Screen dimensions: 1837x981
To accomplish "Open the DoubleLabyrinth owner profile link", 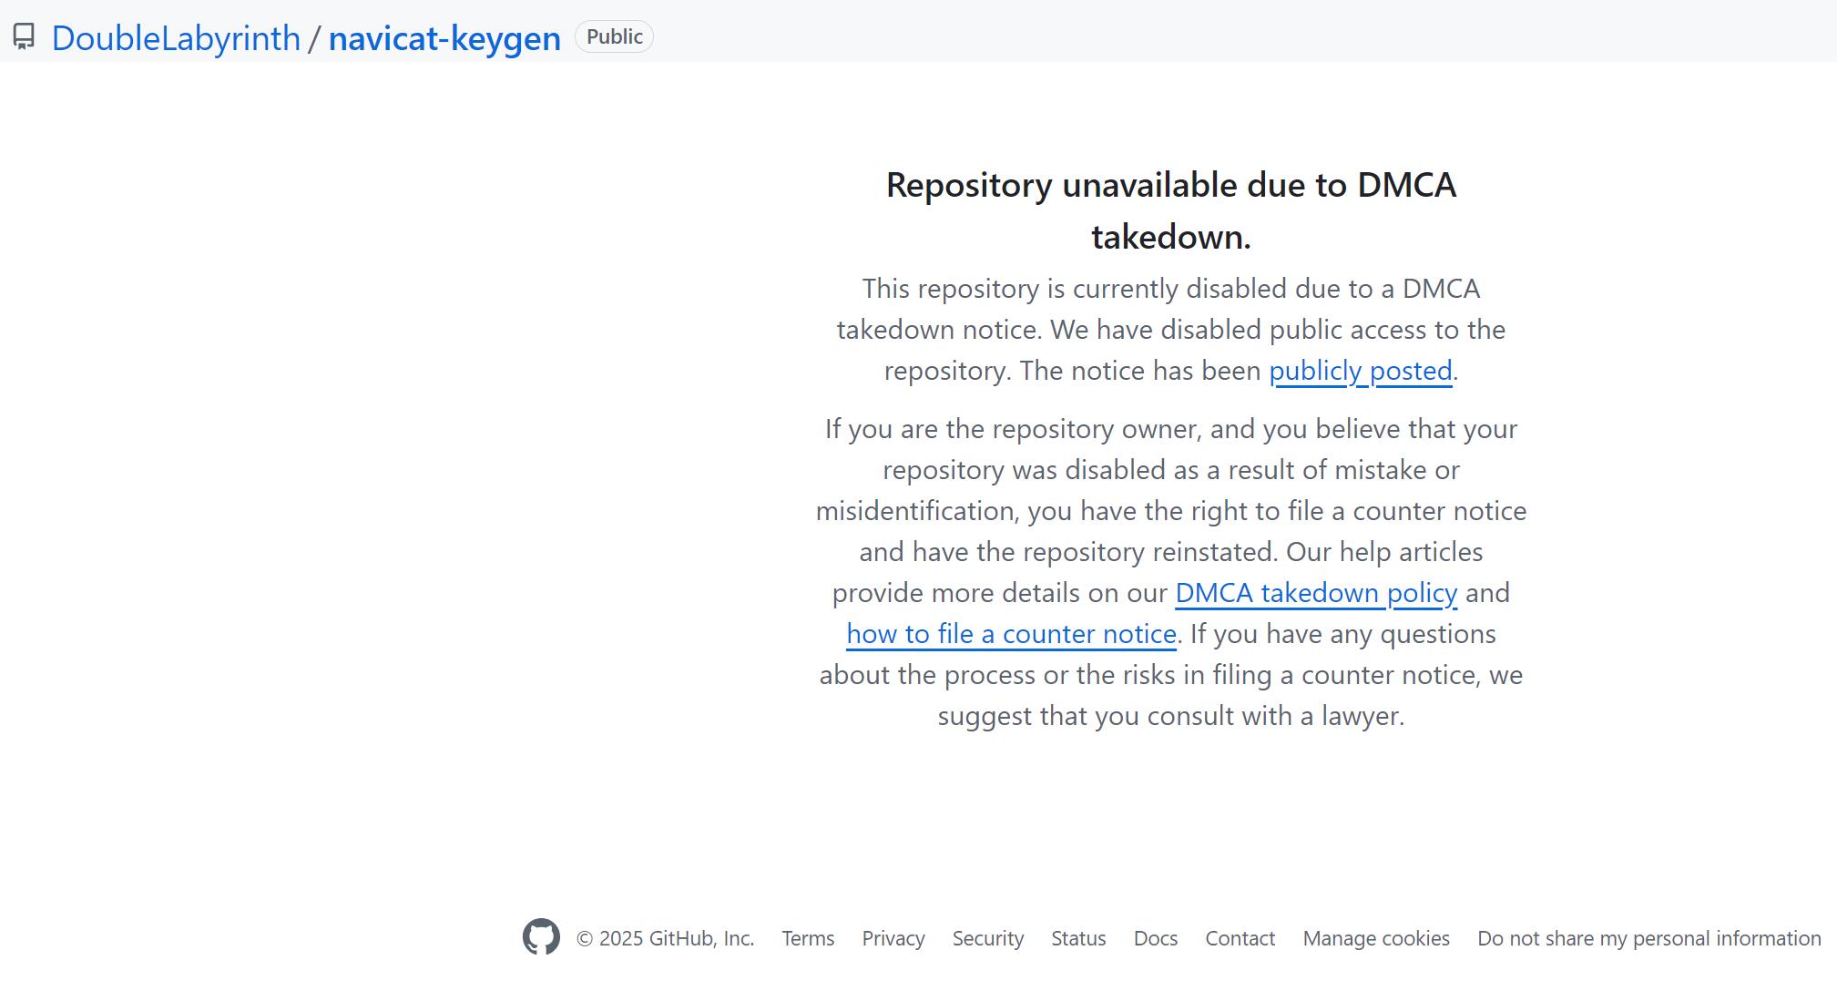I will pos(176,38).
